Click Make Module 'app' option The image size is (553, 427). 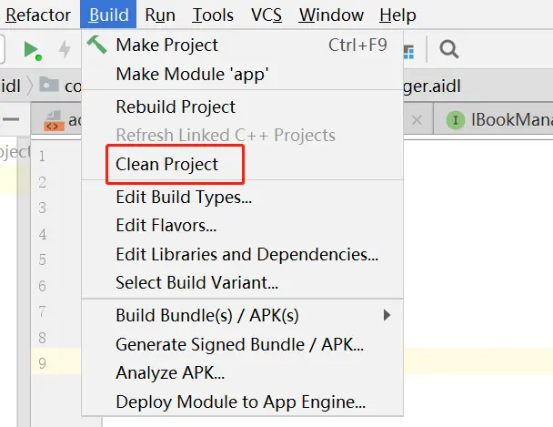coord(192,75)
